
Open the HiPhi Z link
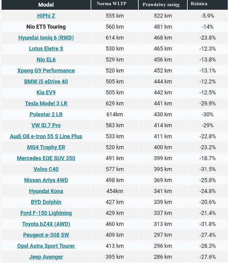[x=46, y=16]
